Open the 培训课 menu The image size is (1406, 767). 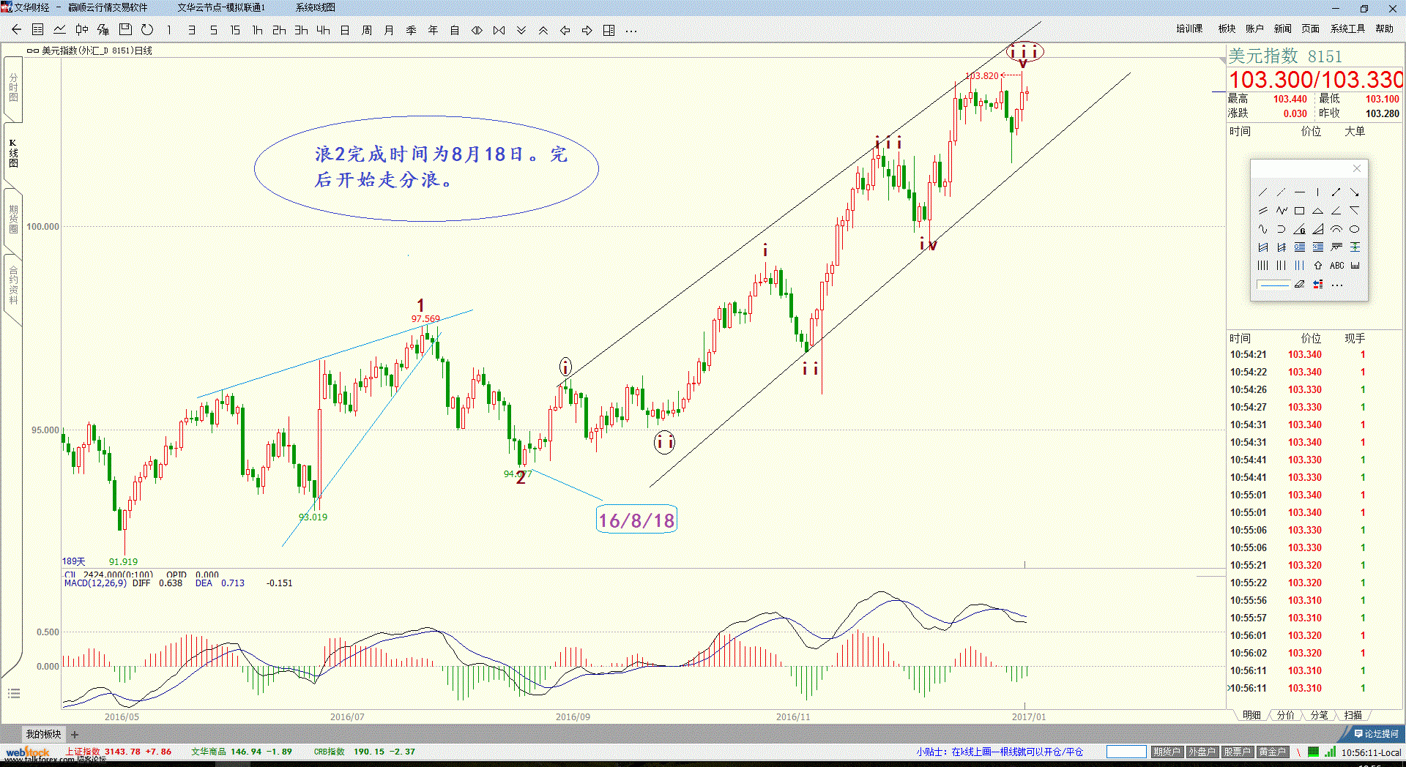coord(1189,29)
